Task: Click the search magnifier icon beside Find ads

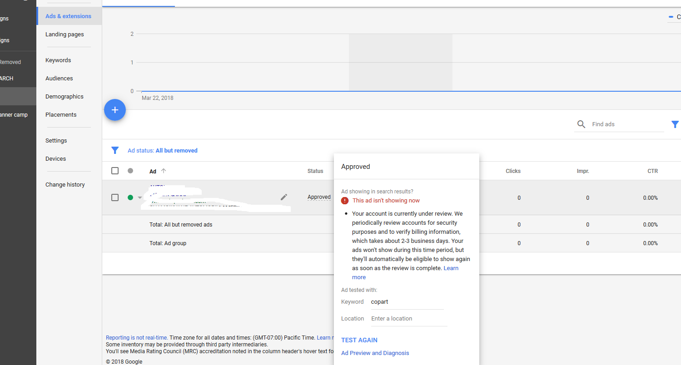Action: [581, 124]
